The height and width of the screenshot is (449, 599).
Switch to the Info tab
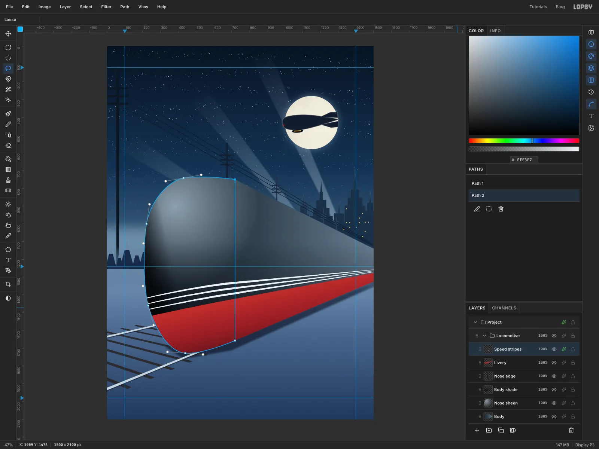point(495,31)
